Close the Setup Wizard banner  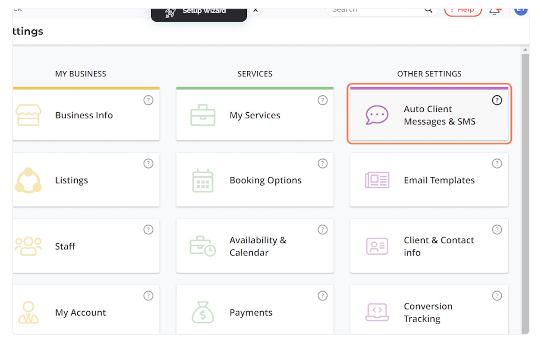[x=255, y=9]
